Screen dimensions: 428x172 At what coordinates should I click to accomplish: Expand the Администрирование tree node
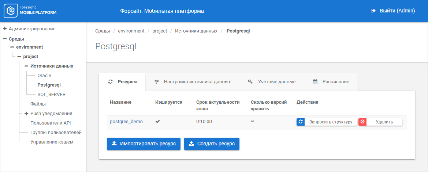click(5, 28)
